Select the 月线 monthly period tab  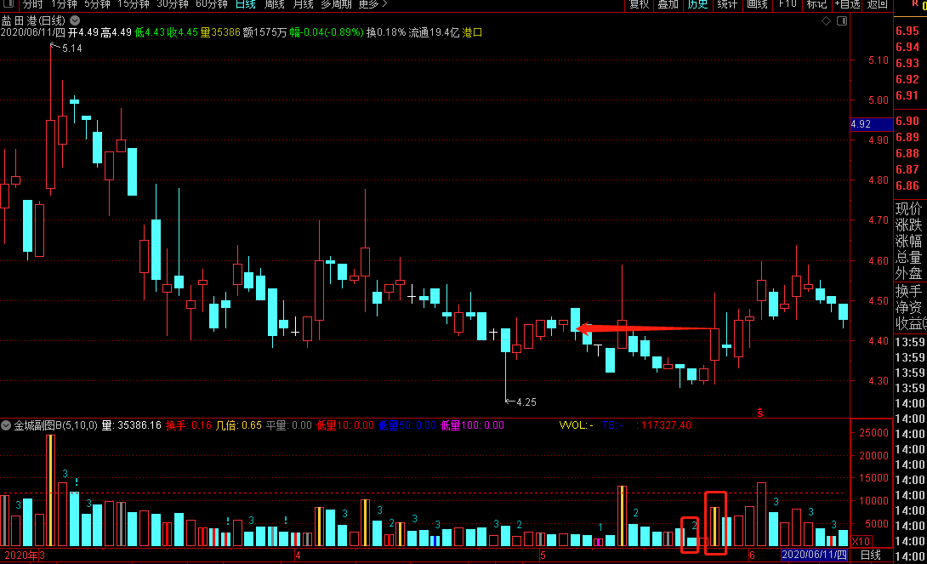pyautogui.click(x=303, y=4)
